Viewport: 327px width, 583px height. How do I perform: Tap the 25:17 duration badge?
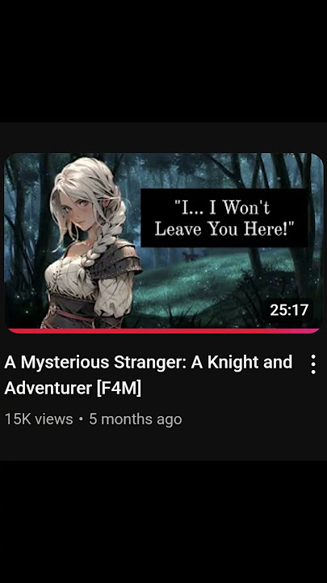[x=289, y=309]
